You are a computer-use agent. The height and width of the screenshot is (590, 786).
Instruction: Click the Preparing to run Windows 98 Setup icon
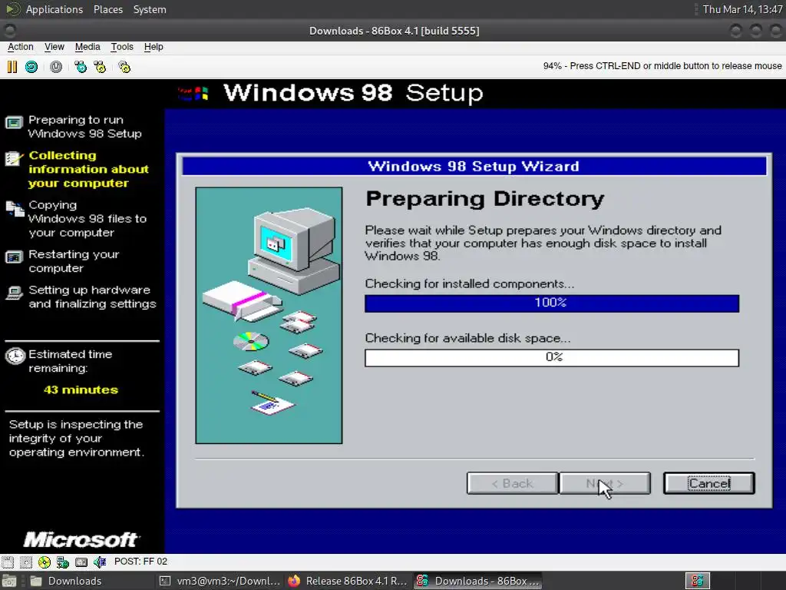coord(14,122)
